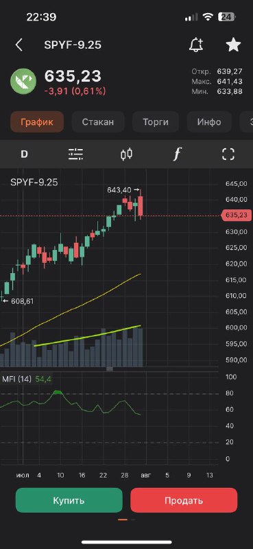This screenshot has width=253, height=549.
Task: Change chart type via candlestick icon
Action: coord(127,154)
